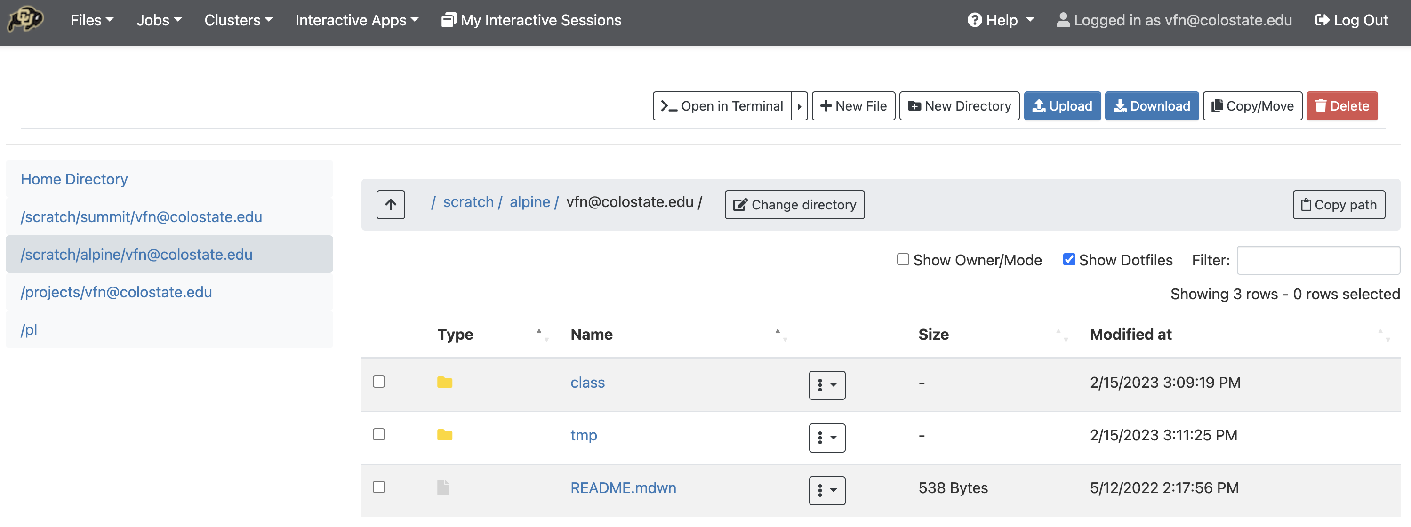
Task: Click the root slash in the breadcrumb
Action: pos(433,202)
